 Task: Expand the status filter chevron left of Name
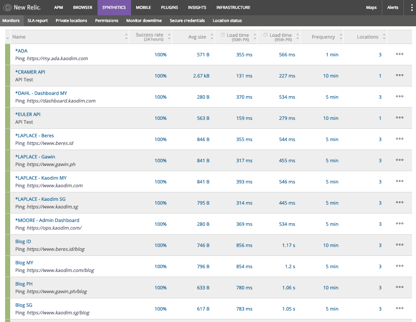coord(8,39)
